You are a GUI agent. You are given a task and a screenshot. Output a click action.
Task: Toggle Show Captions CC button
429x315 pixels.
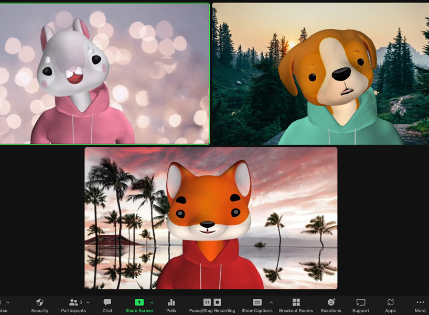click(x=257, y=302)
